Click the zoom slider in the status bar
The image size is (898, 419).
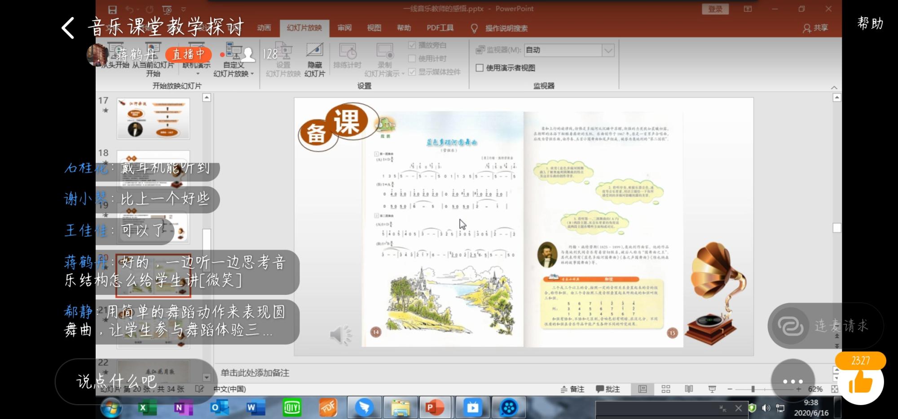(x=753, y=389)
